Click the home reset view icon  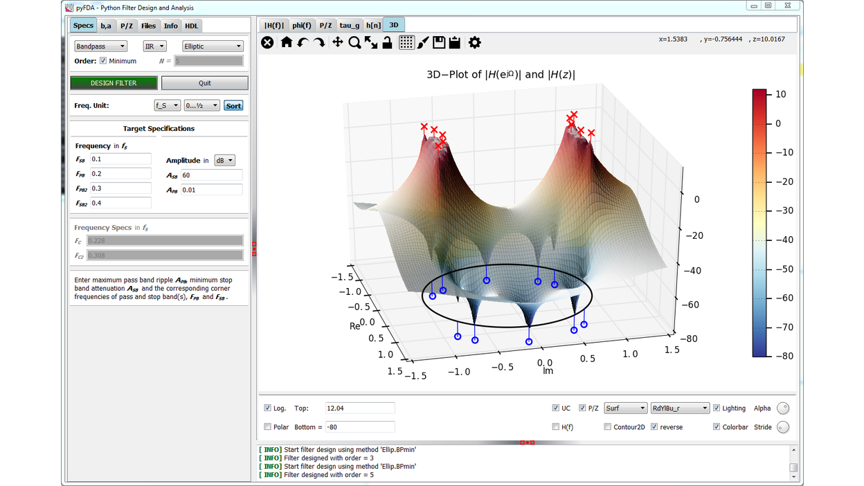click(286, 43)
